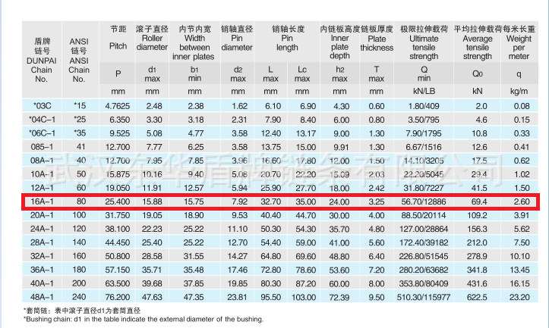Select weight value '2.60'

(x=522, y=201)
